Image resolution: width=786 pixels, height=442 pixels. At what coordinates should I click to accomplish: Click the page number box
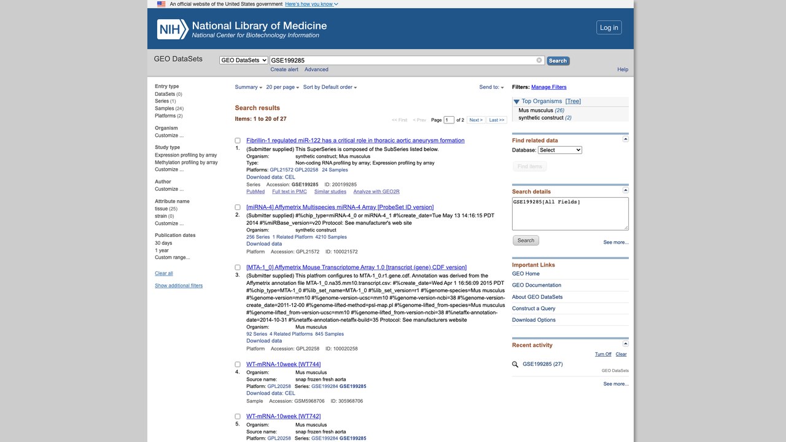coord(449,120)
